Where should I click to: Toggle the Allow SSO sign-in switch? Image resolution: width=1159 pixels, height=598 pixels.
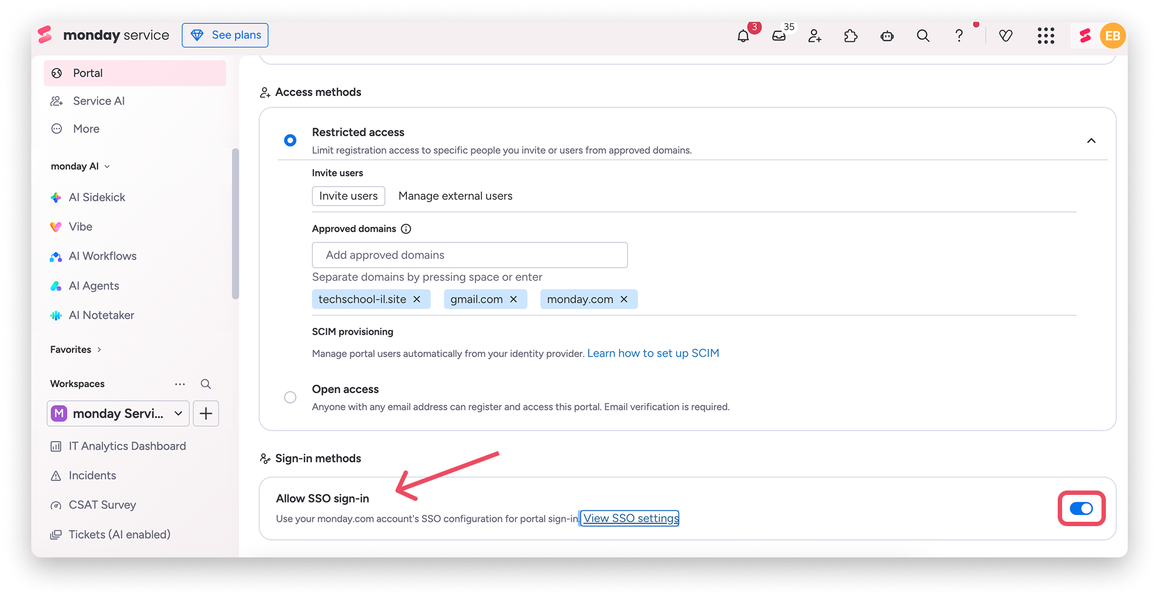1081,509
